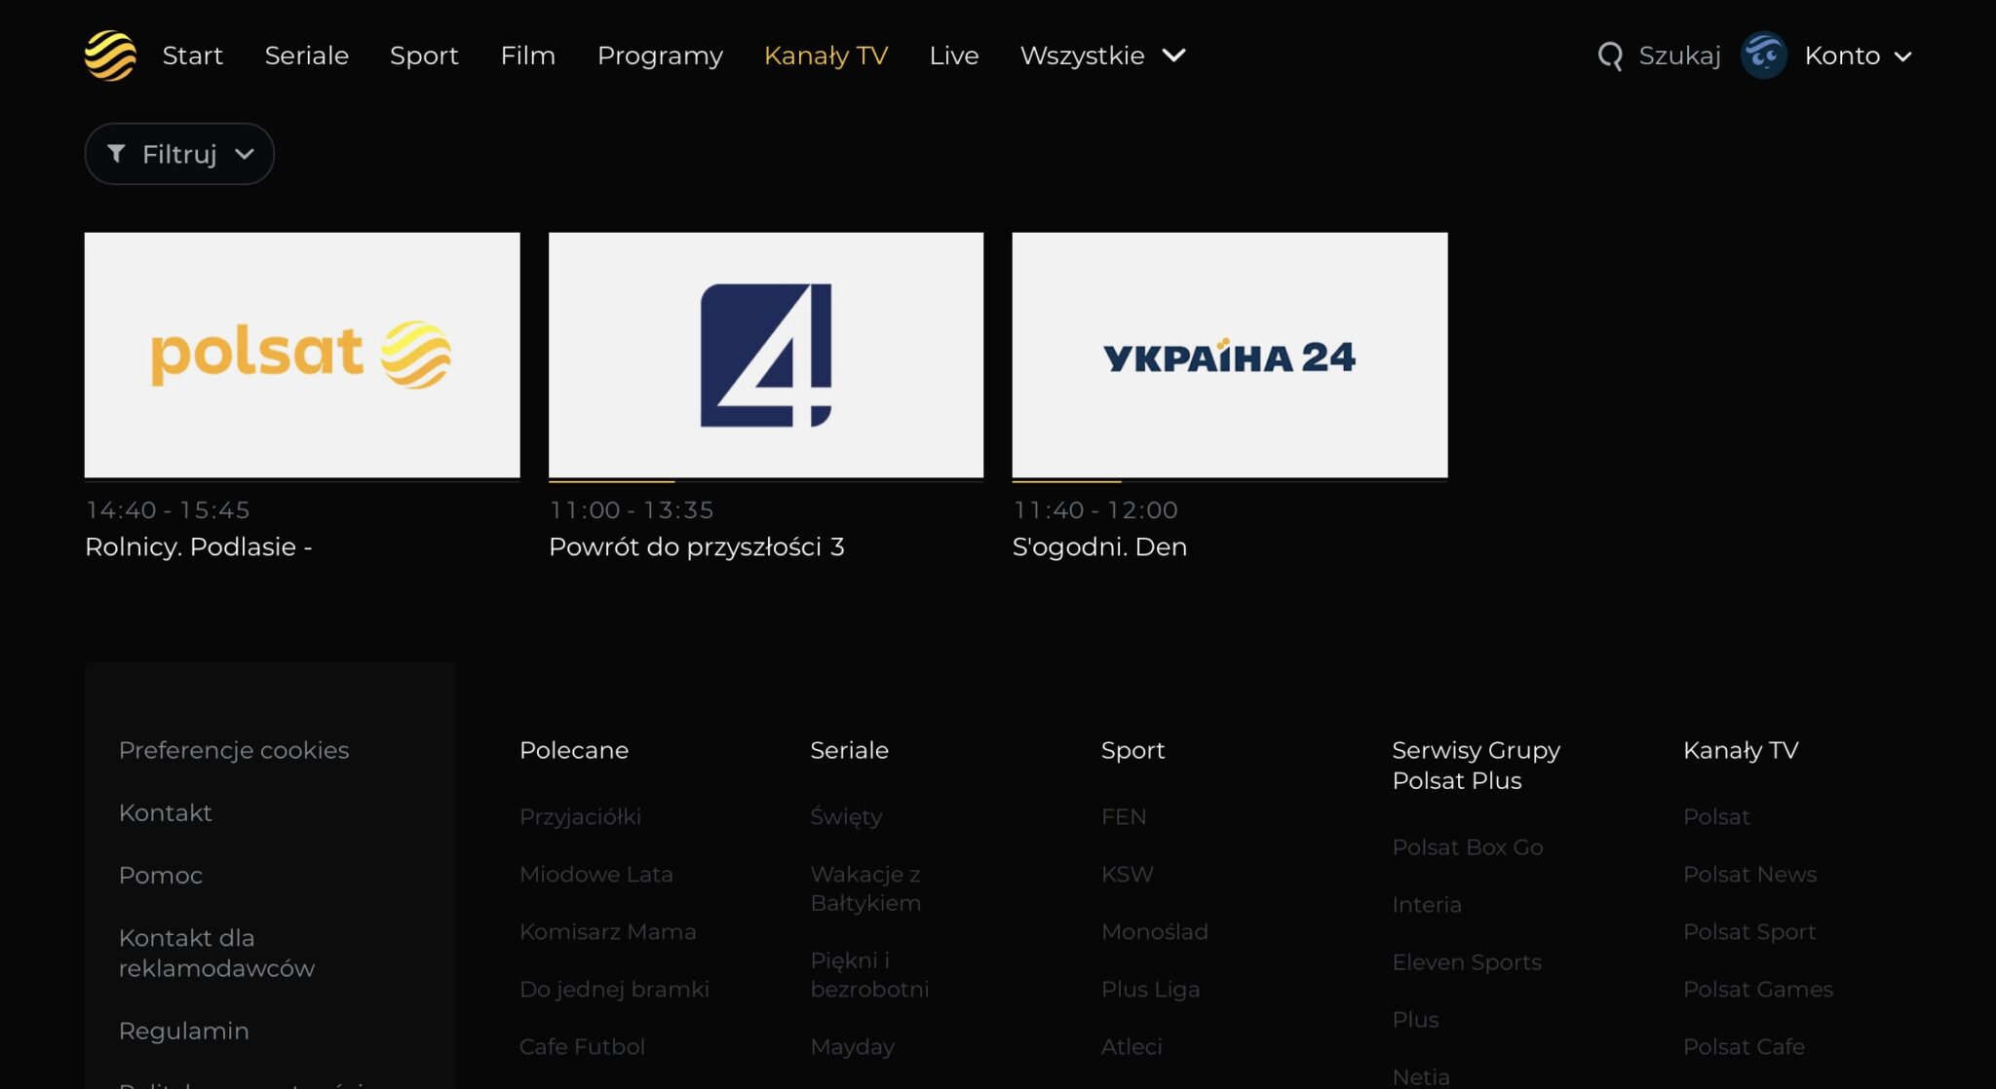
Task: Click the Kontakt link
Action: click(166, 812)
